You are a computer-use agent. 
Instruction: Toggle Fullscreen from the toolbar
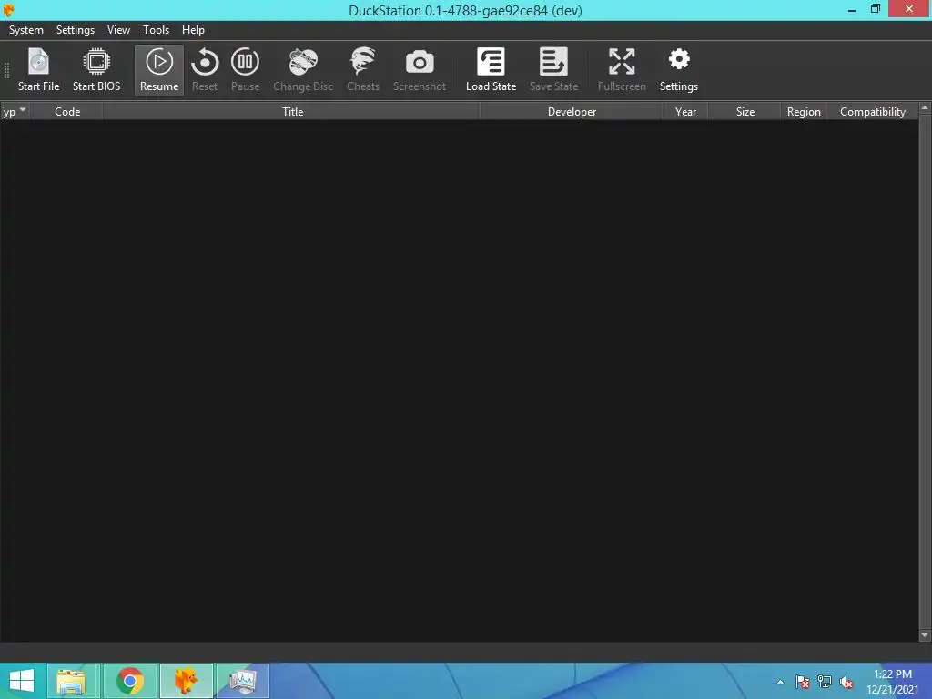[622, 70]
